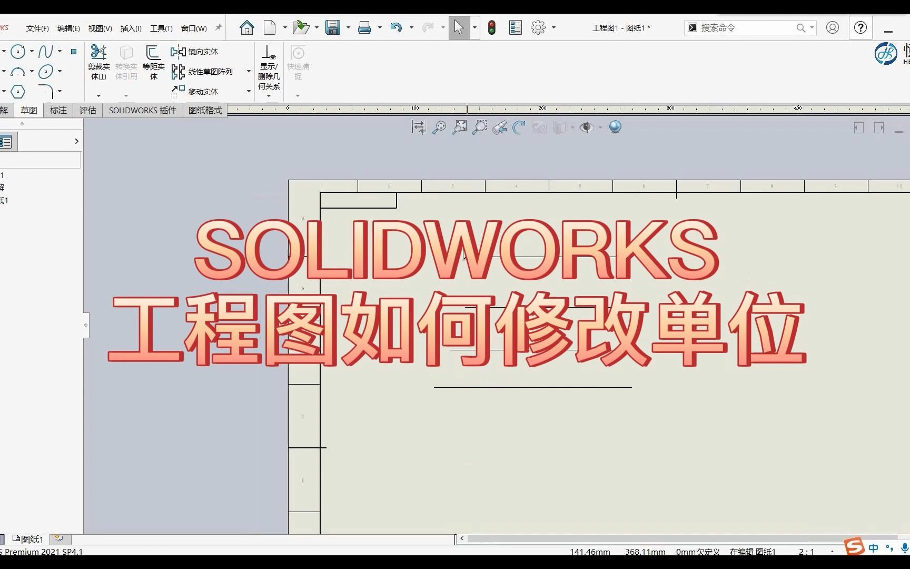Create a new document
This screenshot has height=569, width=910.
click(270, 27)
